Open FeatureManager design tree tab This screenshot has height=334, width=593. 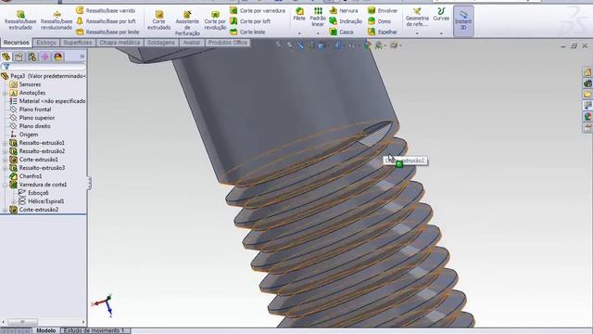click(x=6, y=57)
